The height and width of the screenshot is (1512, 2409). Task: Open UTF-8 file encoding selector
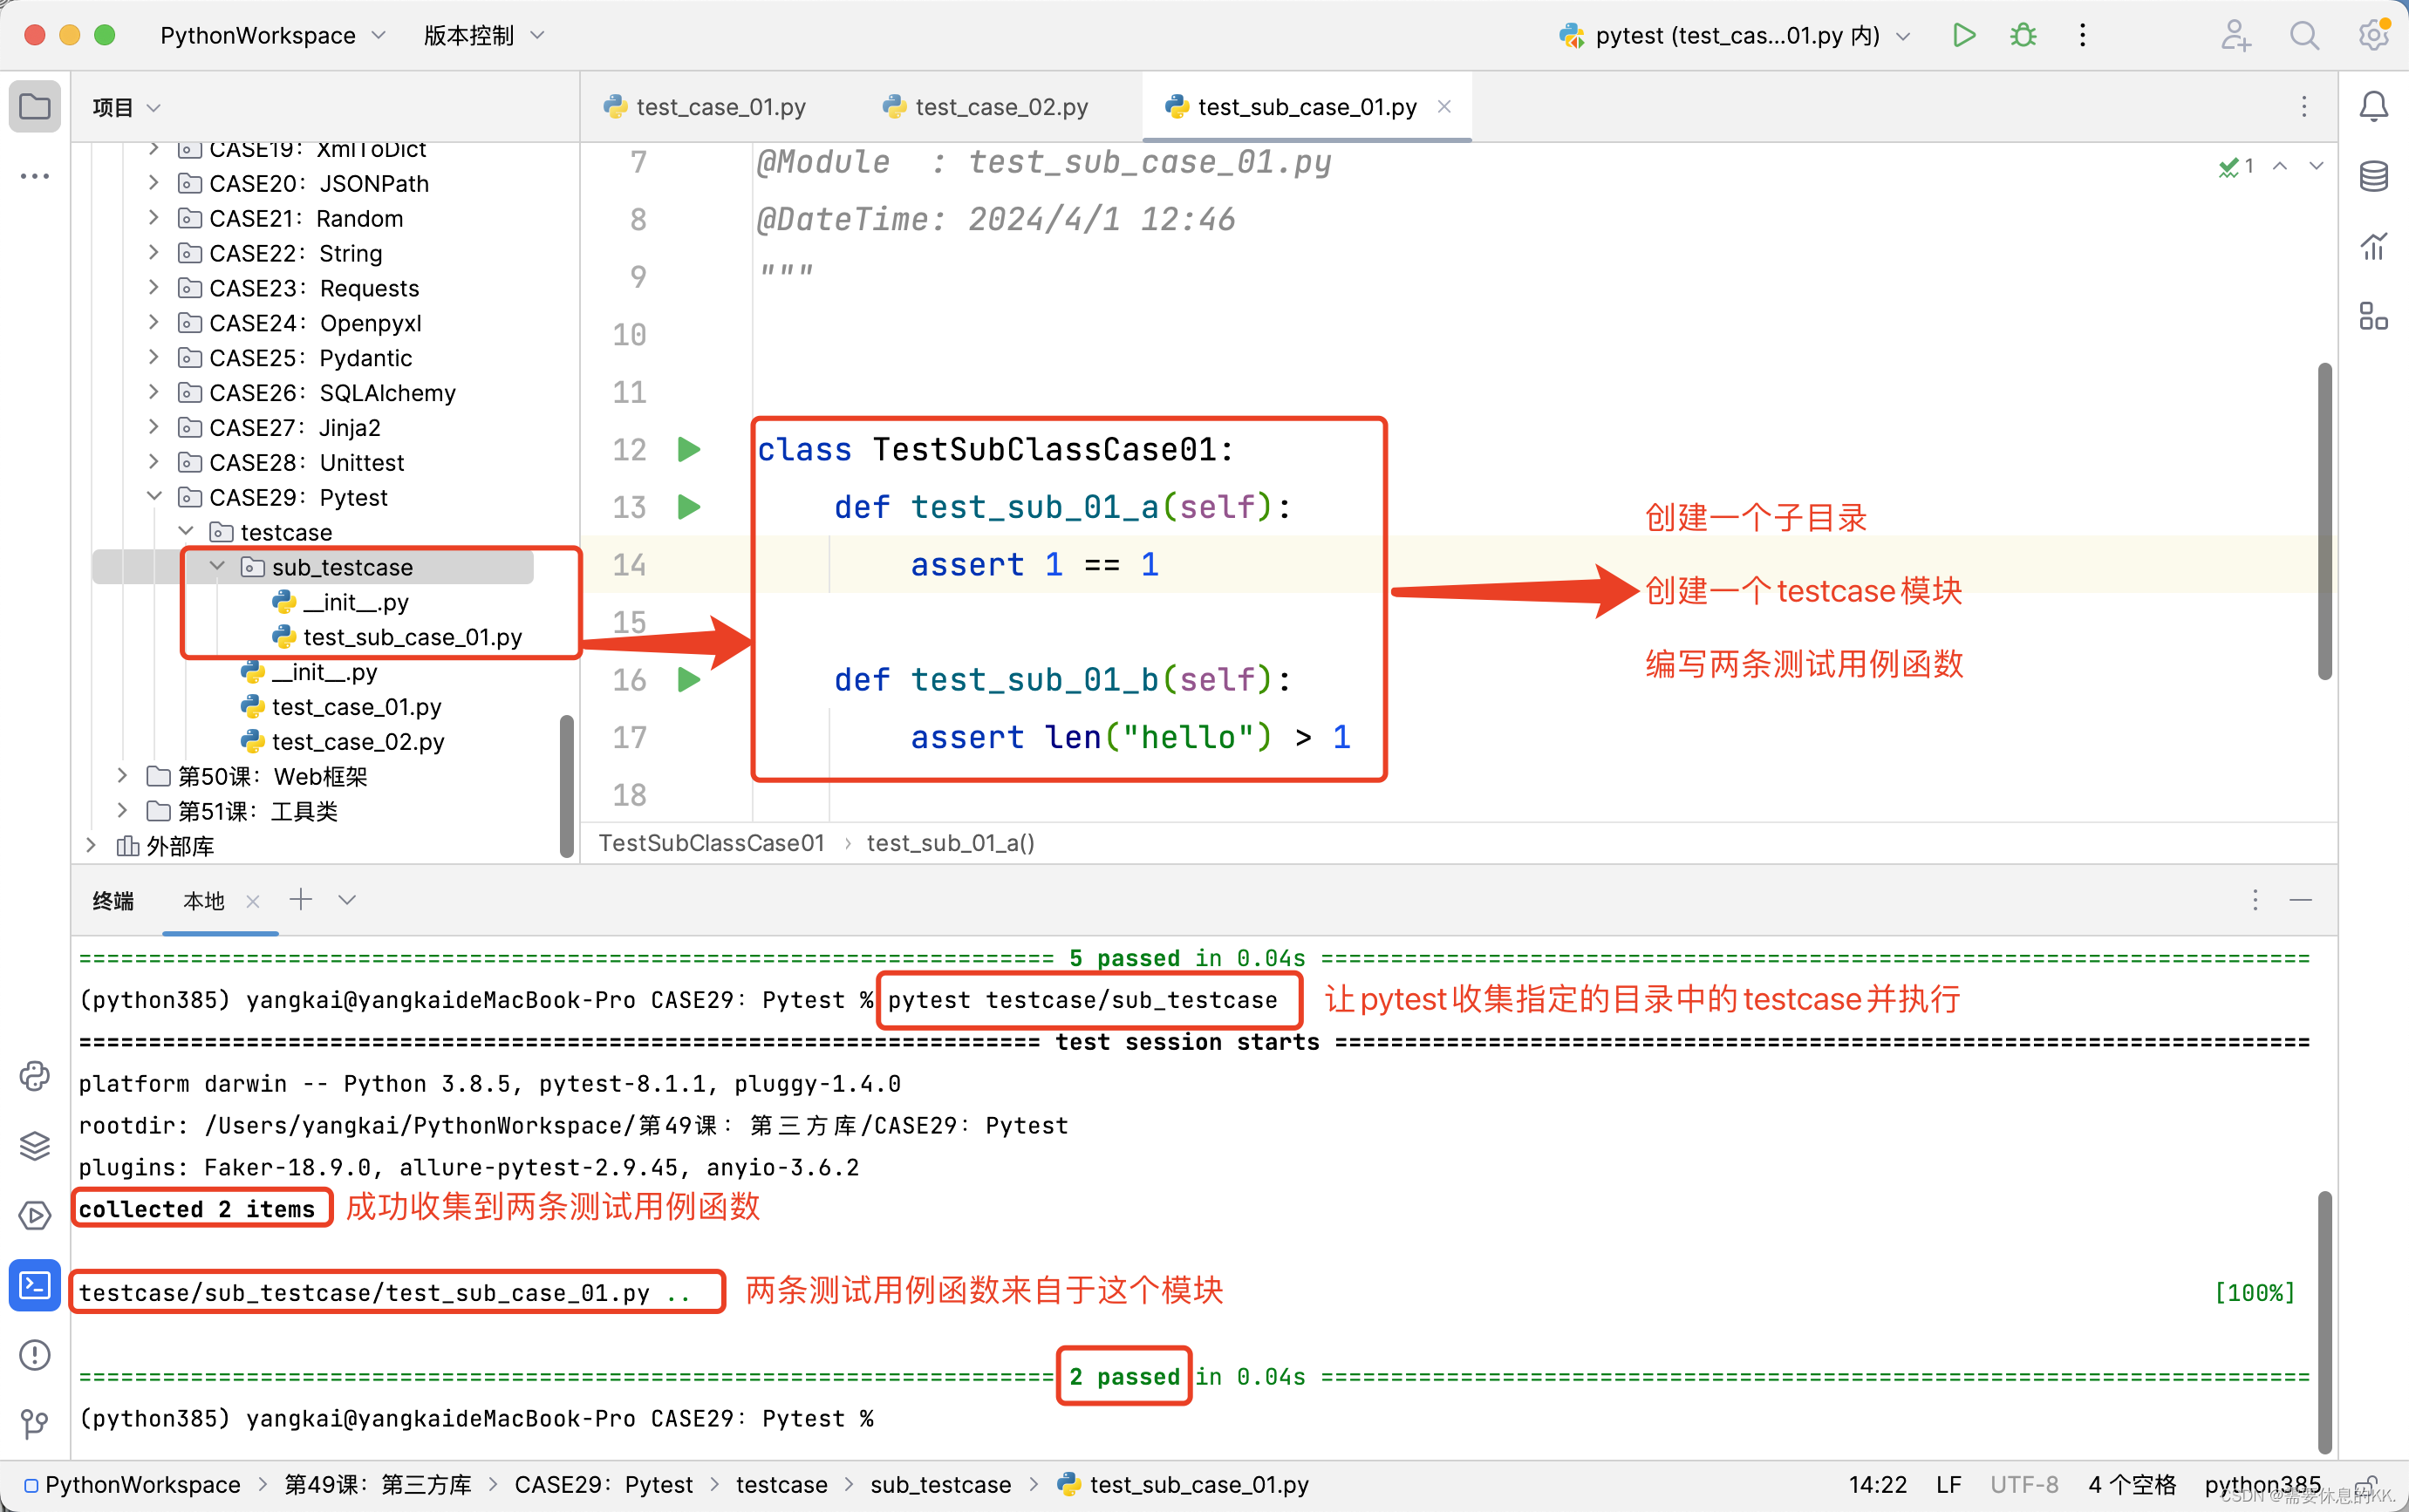point(2024,1485)
